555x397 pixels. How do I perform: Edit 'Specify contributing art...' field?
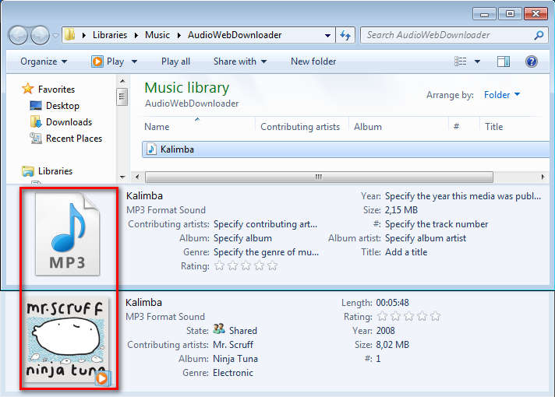[x=266, y=224]
